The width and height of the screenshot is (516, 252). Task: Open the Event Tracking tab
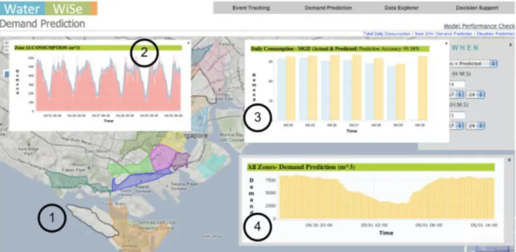(x=251, y=8)
